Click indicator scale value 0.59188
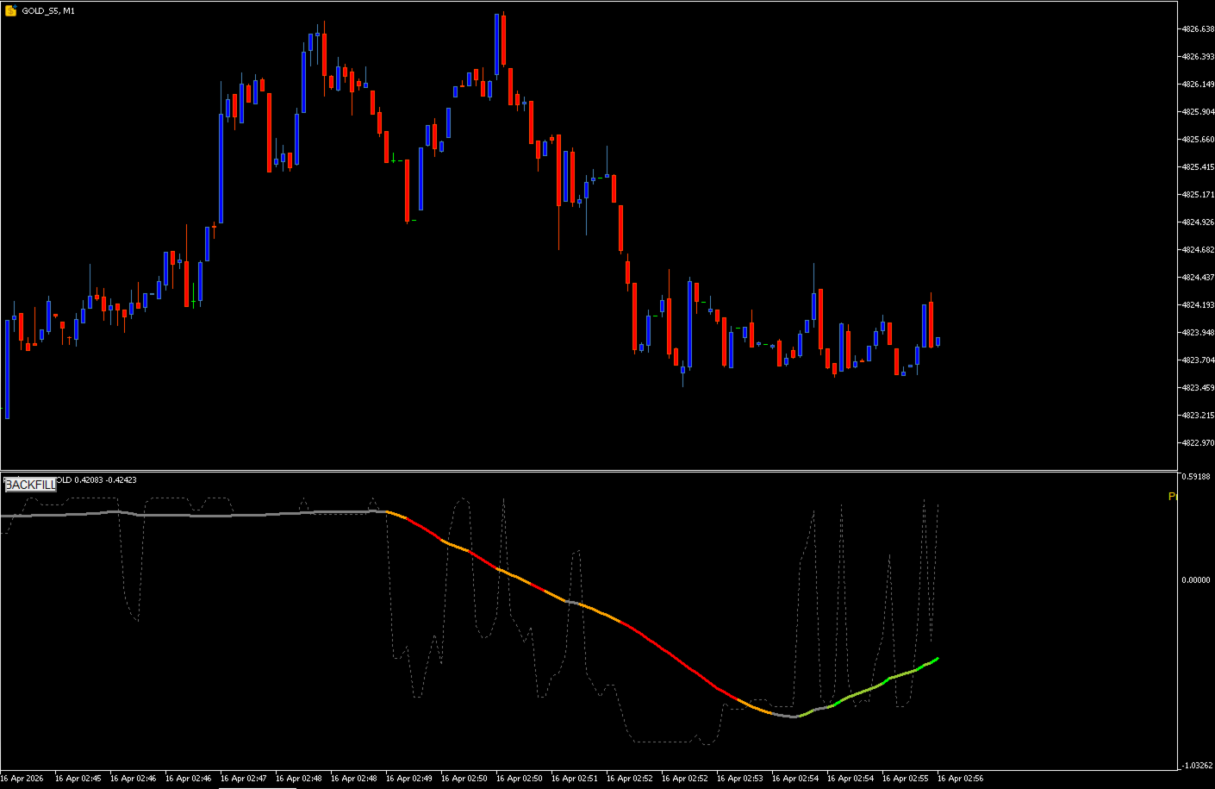This screenshot has height=789, width=1215. (1197, 477)
